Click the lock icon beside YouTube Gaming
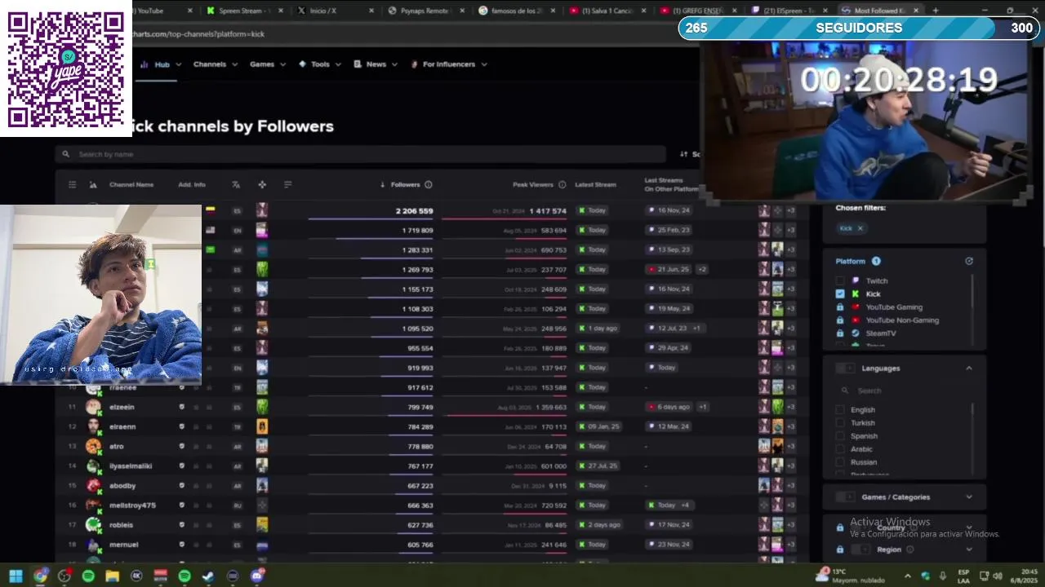 [840, 307]
